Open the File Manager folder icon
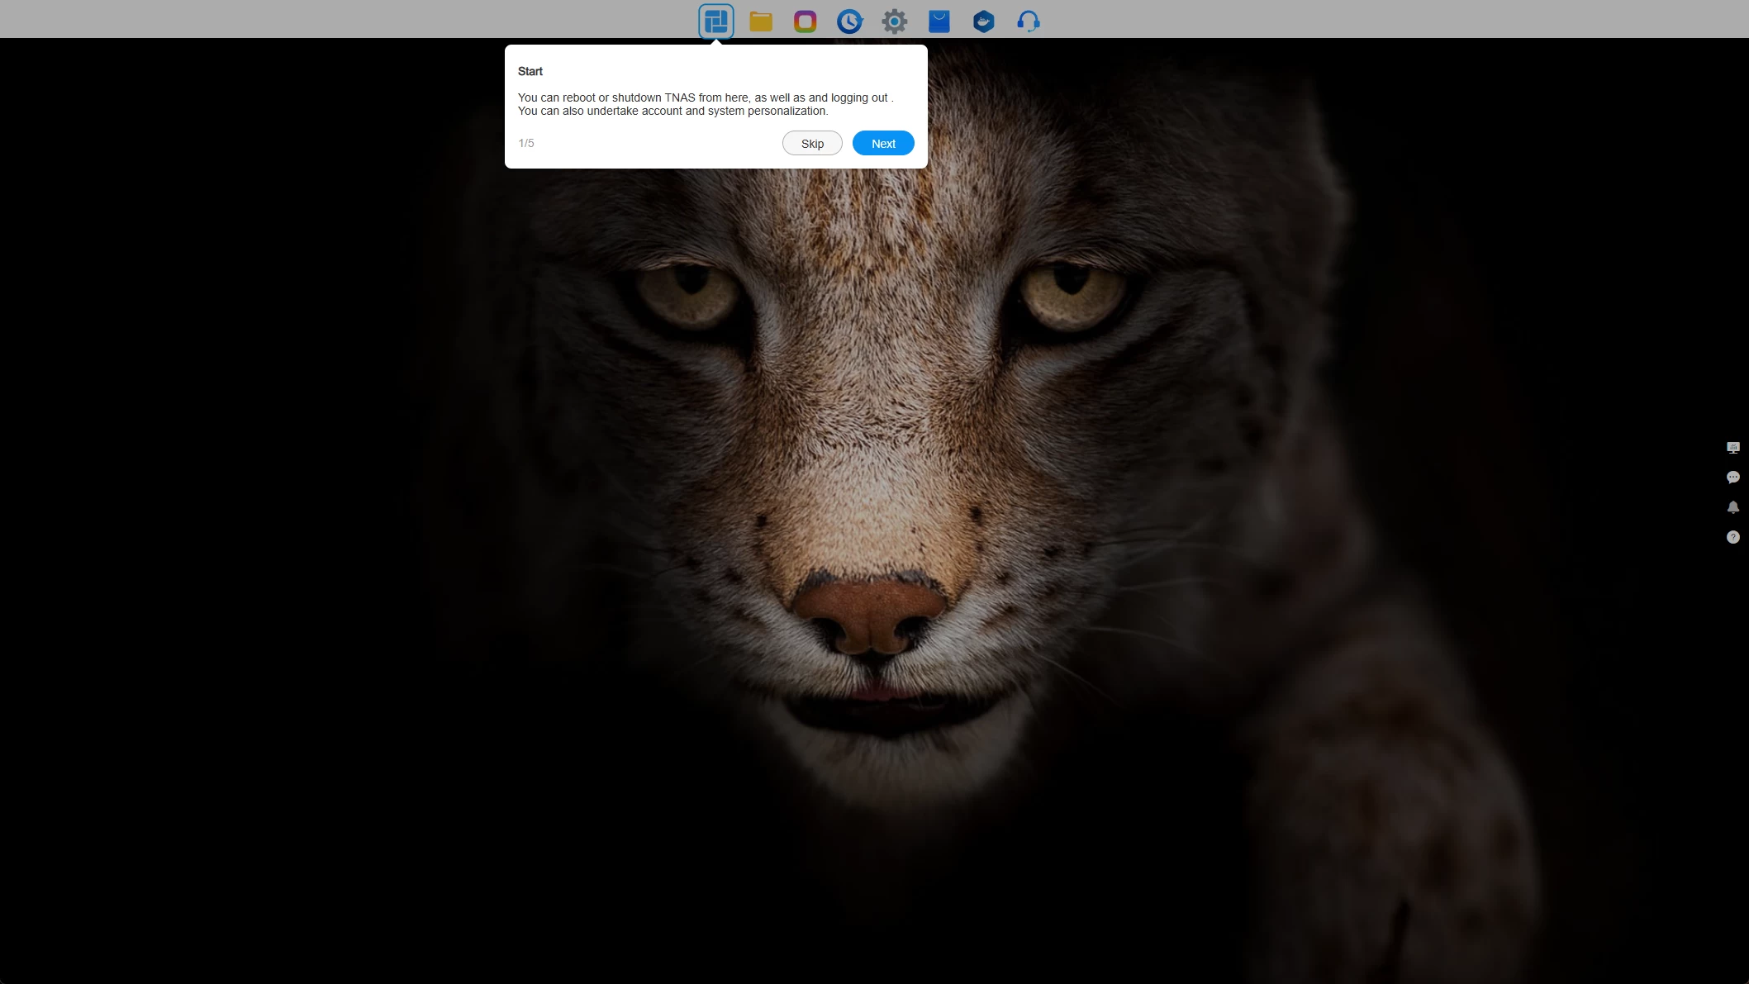Image resolution: width=1749 pixels, height=984 pixels. [x=760, y=21]
